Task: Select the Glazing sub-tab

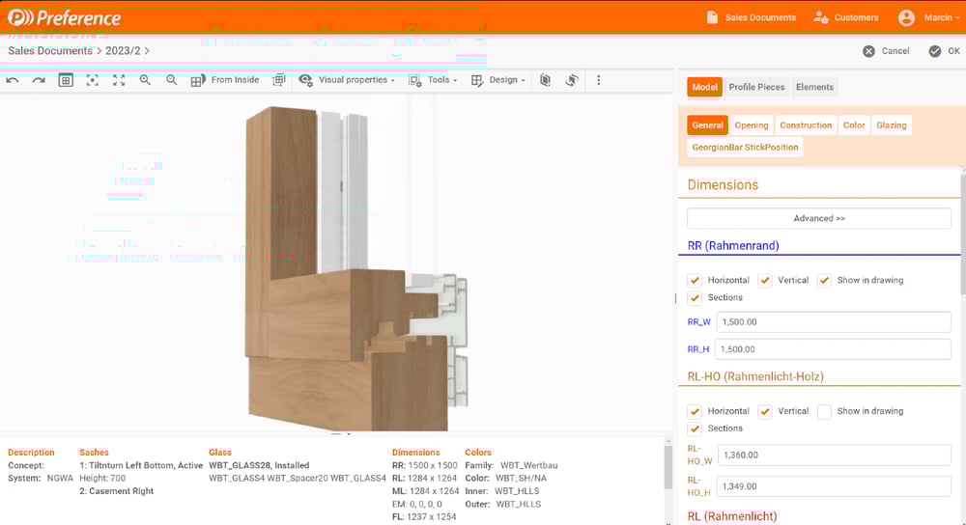Action: click(x=891, y=125)
